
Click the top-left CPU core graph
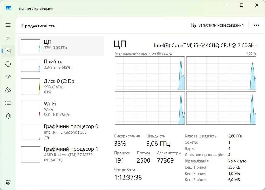pos(150,73)
